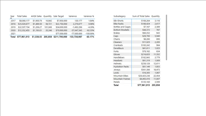Select the Locks subcategory row
Viewport: 206px width, 116px height.
click(x=136, y=73)
